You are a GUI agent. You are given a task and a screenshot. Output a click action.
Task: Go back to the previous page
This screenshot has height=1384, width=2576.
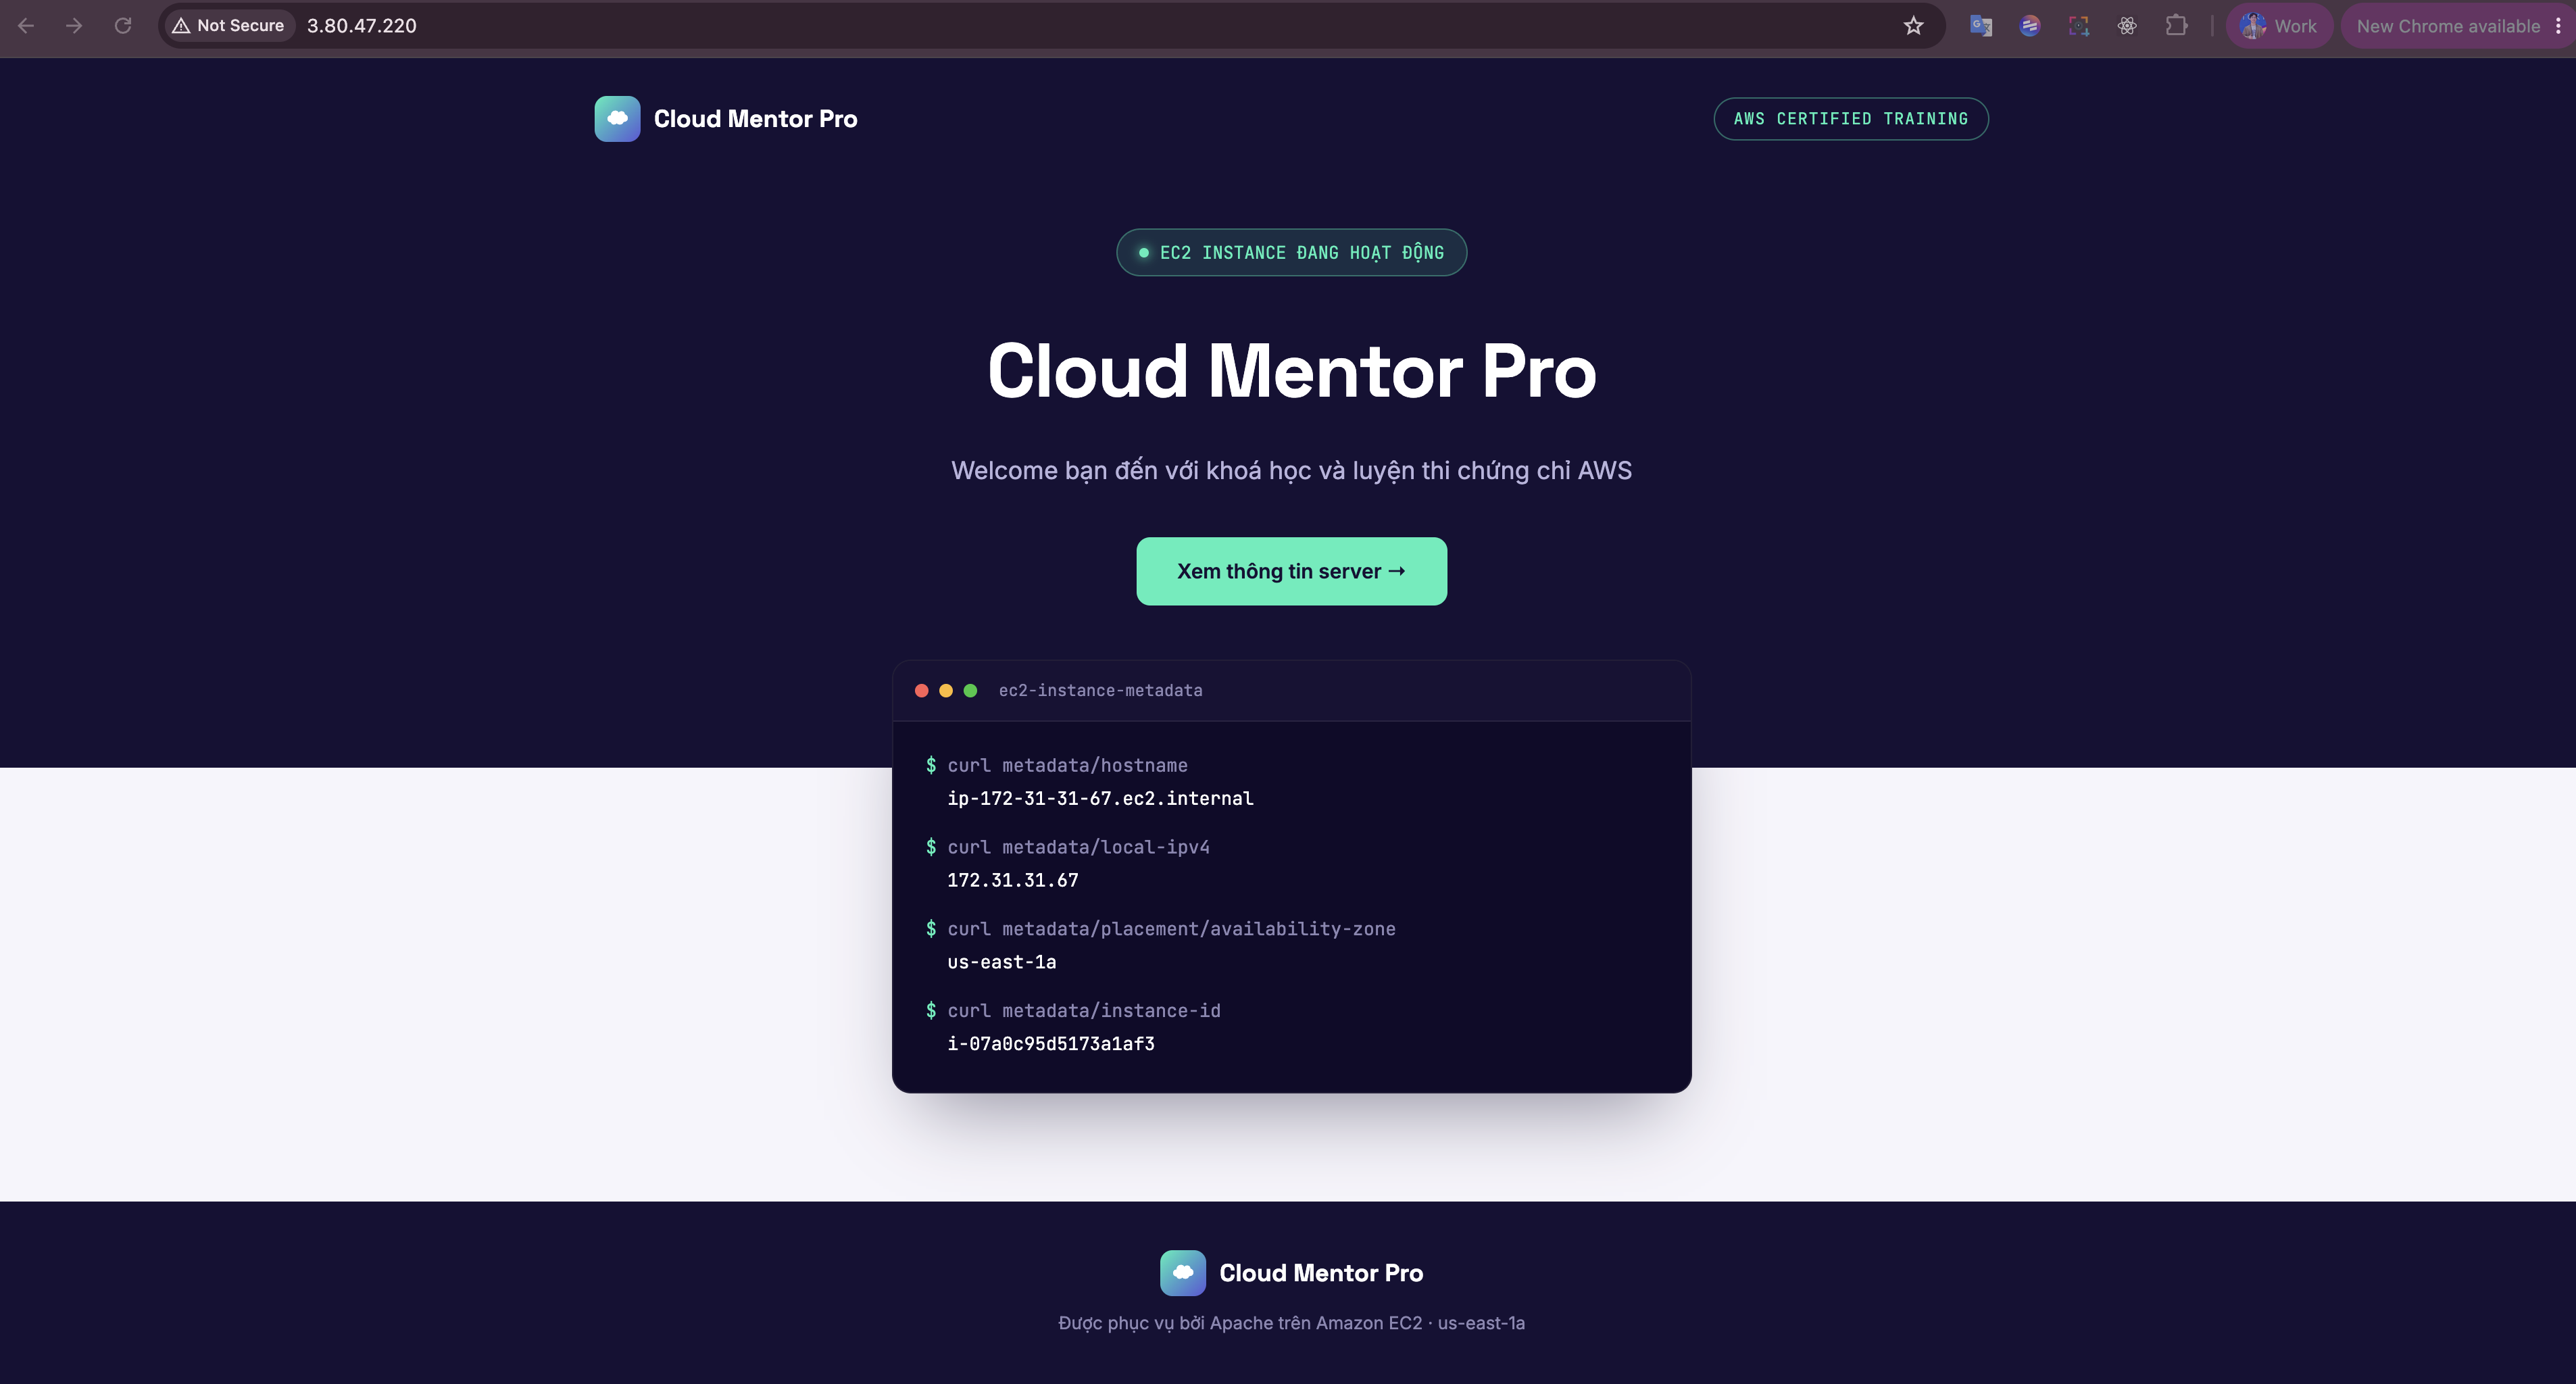(26, 26)
